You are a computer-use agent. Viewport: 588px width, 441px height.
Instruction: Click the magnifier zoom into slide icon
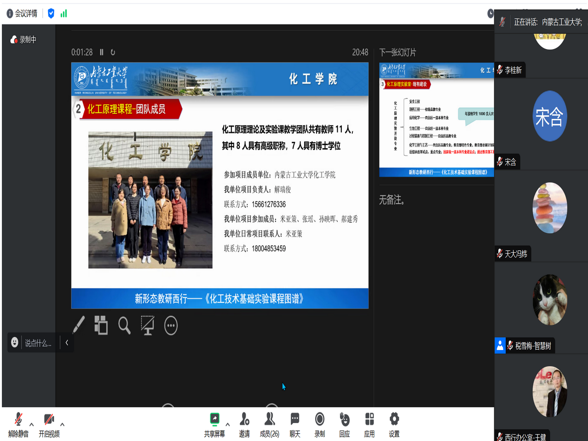(x=124, y=325)
